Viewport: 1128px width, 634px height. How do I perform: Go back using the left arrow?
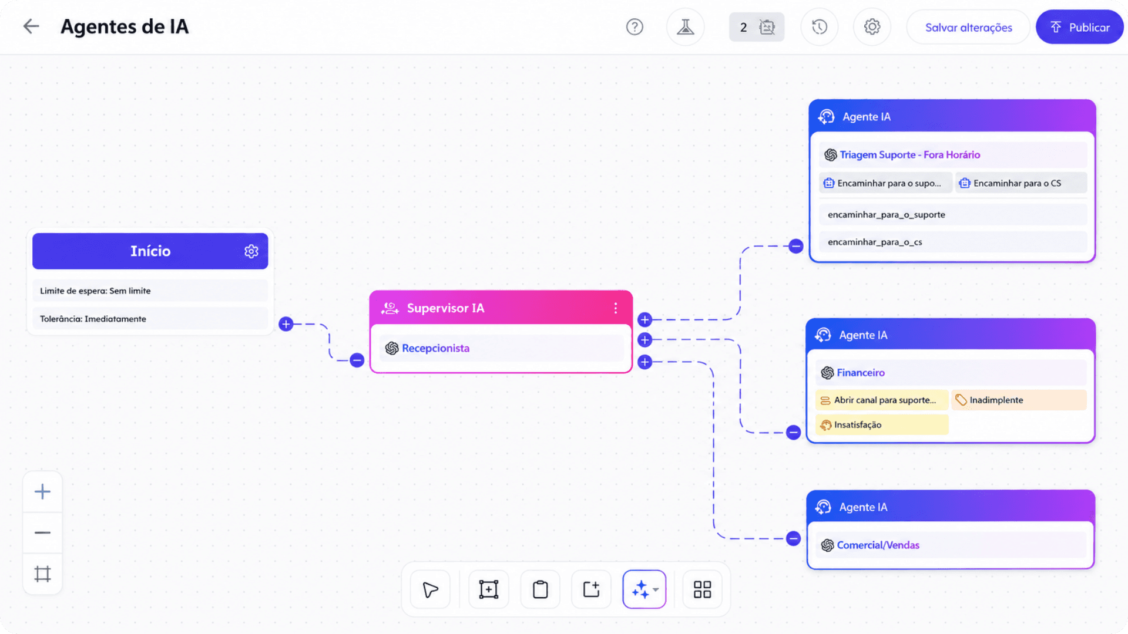pos(31,26)
